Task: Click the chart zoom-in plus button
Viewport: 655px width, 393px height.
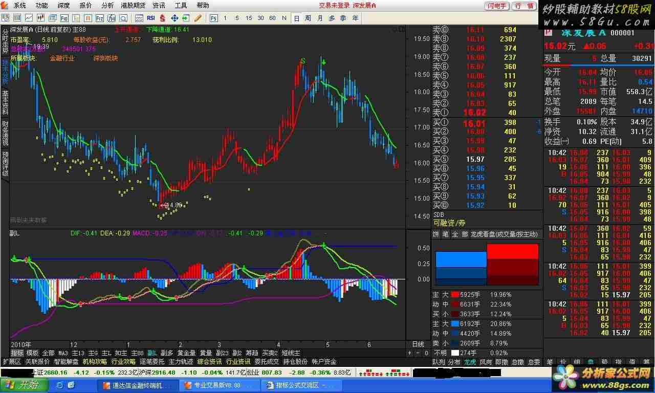Action: [410, 353]
